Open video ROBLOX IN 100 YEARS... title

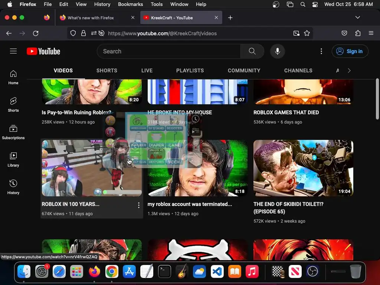70,204
